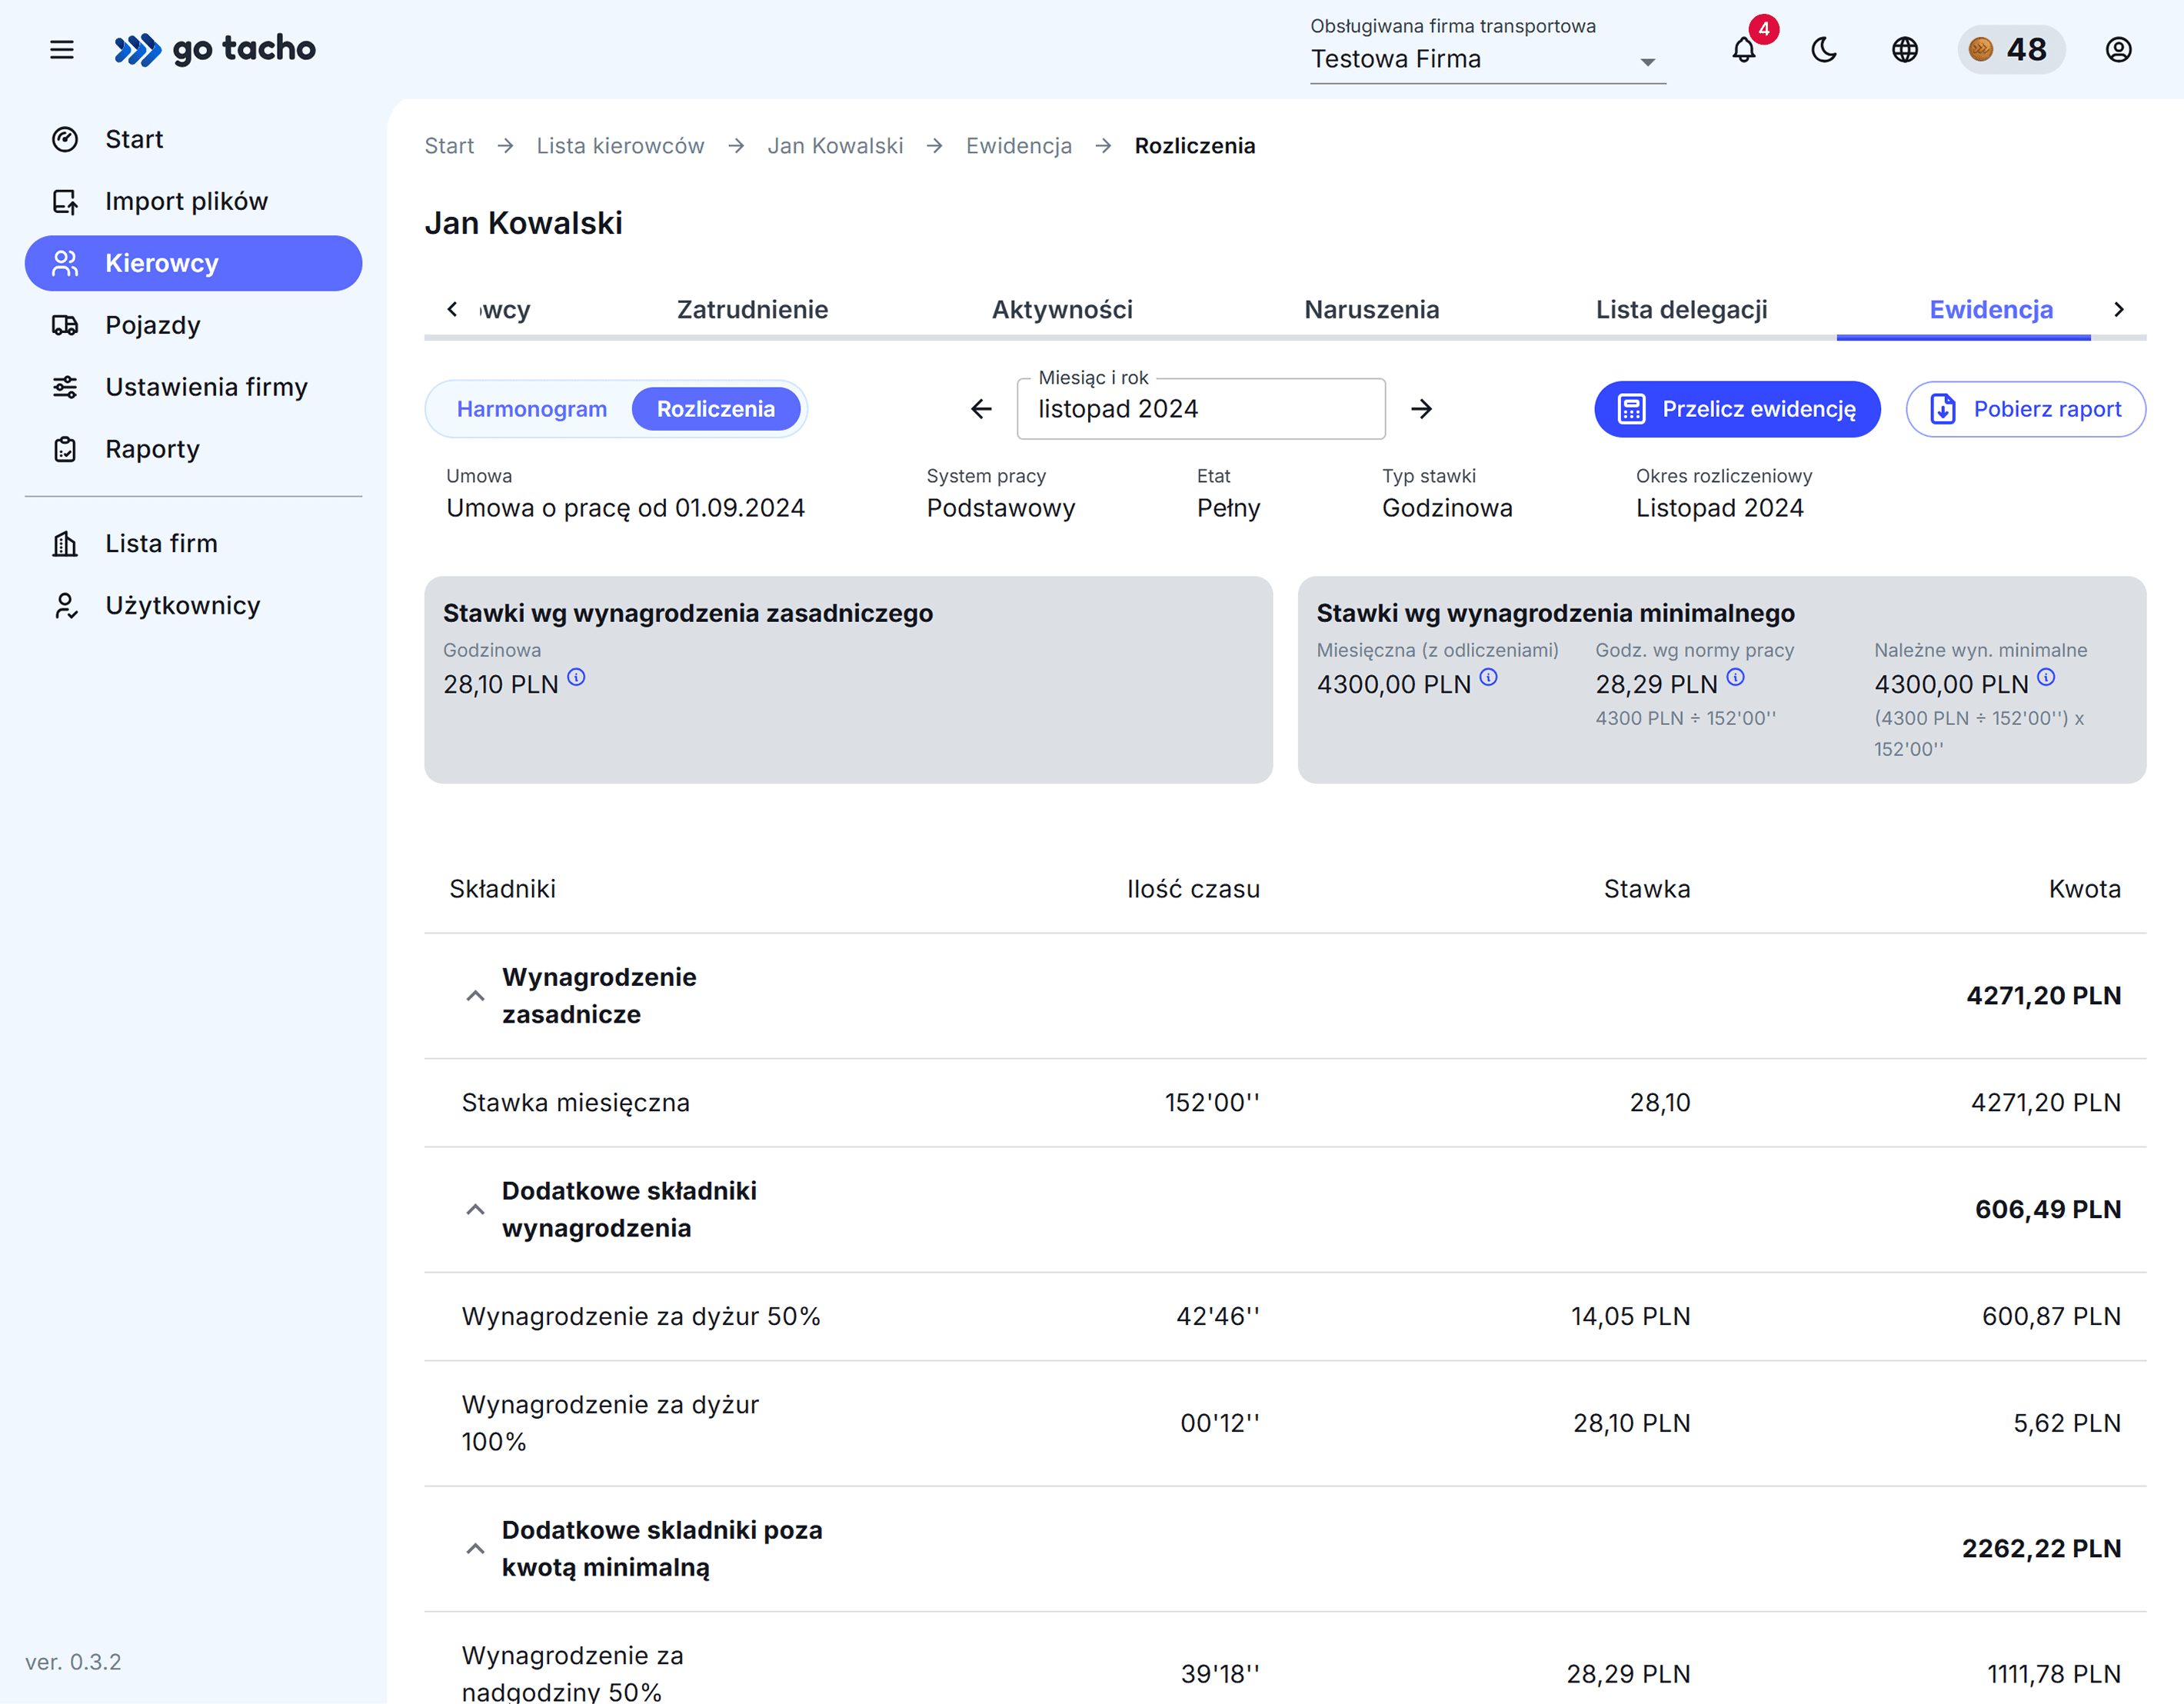This screenshot has width=2184, height=1704.
Task: Open Pojazdy in sidebar
Action: click(x=193, y=325)
